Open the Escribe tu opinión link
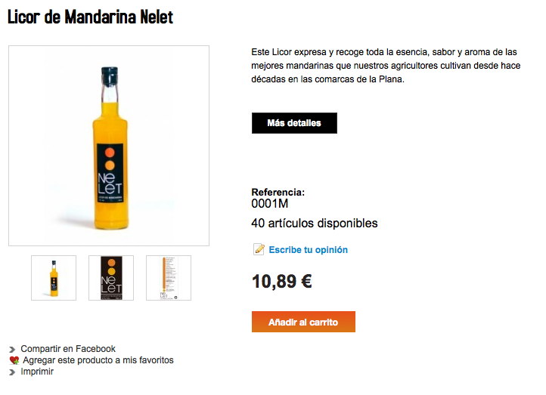 (x=309, y=250)
